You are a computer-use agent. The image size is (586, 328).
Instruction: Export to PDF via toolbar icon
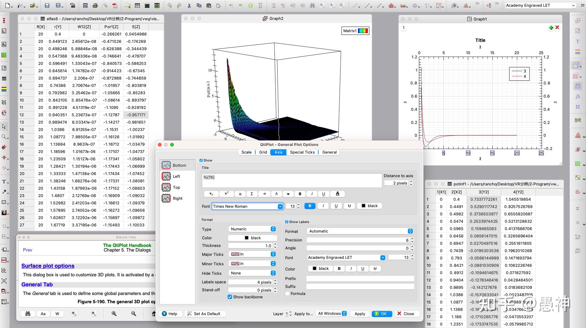(115, 6)
